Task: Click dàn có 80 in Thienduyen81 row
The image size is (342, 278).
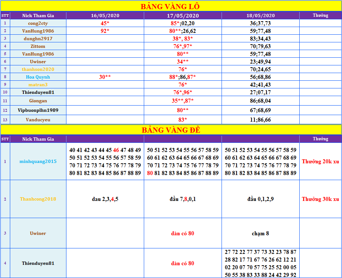Action: [182, 263]
